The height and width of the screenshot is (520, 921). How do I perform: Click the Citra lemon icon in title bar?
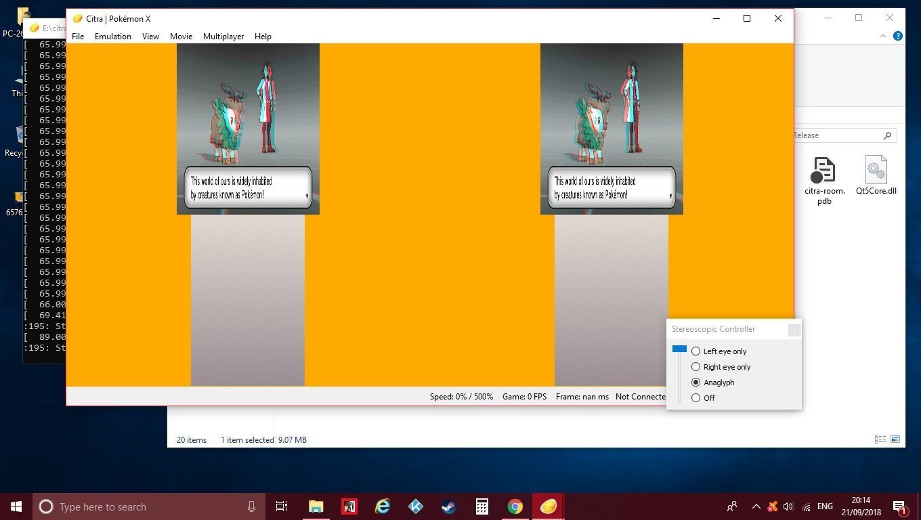coord(77,18)
